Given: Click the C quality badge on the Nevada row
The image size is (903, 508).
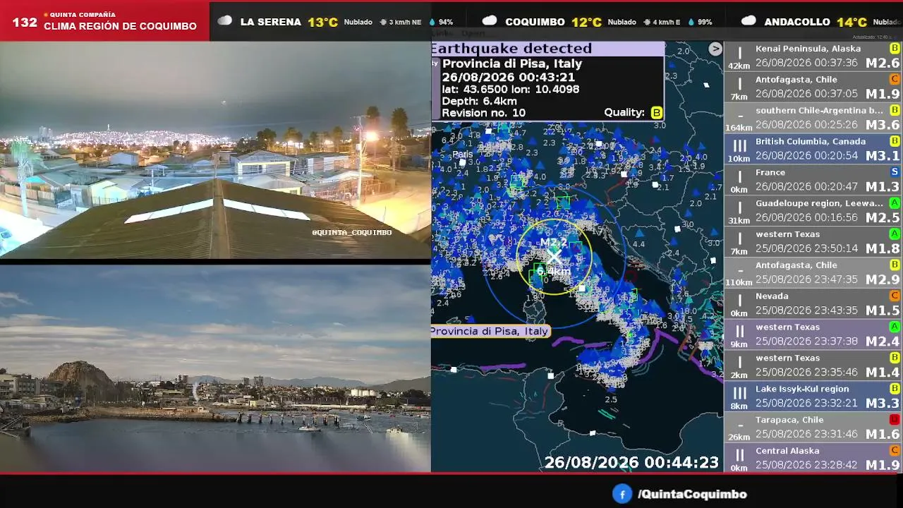Looking at the screenshot, I should point(895,296).
